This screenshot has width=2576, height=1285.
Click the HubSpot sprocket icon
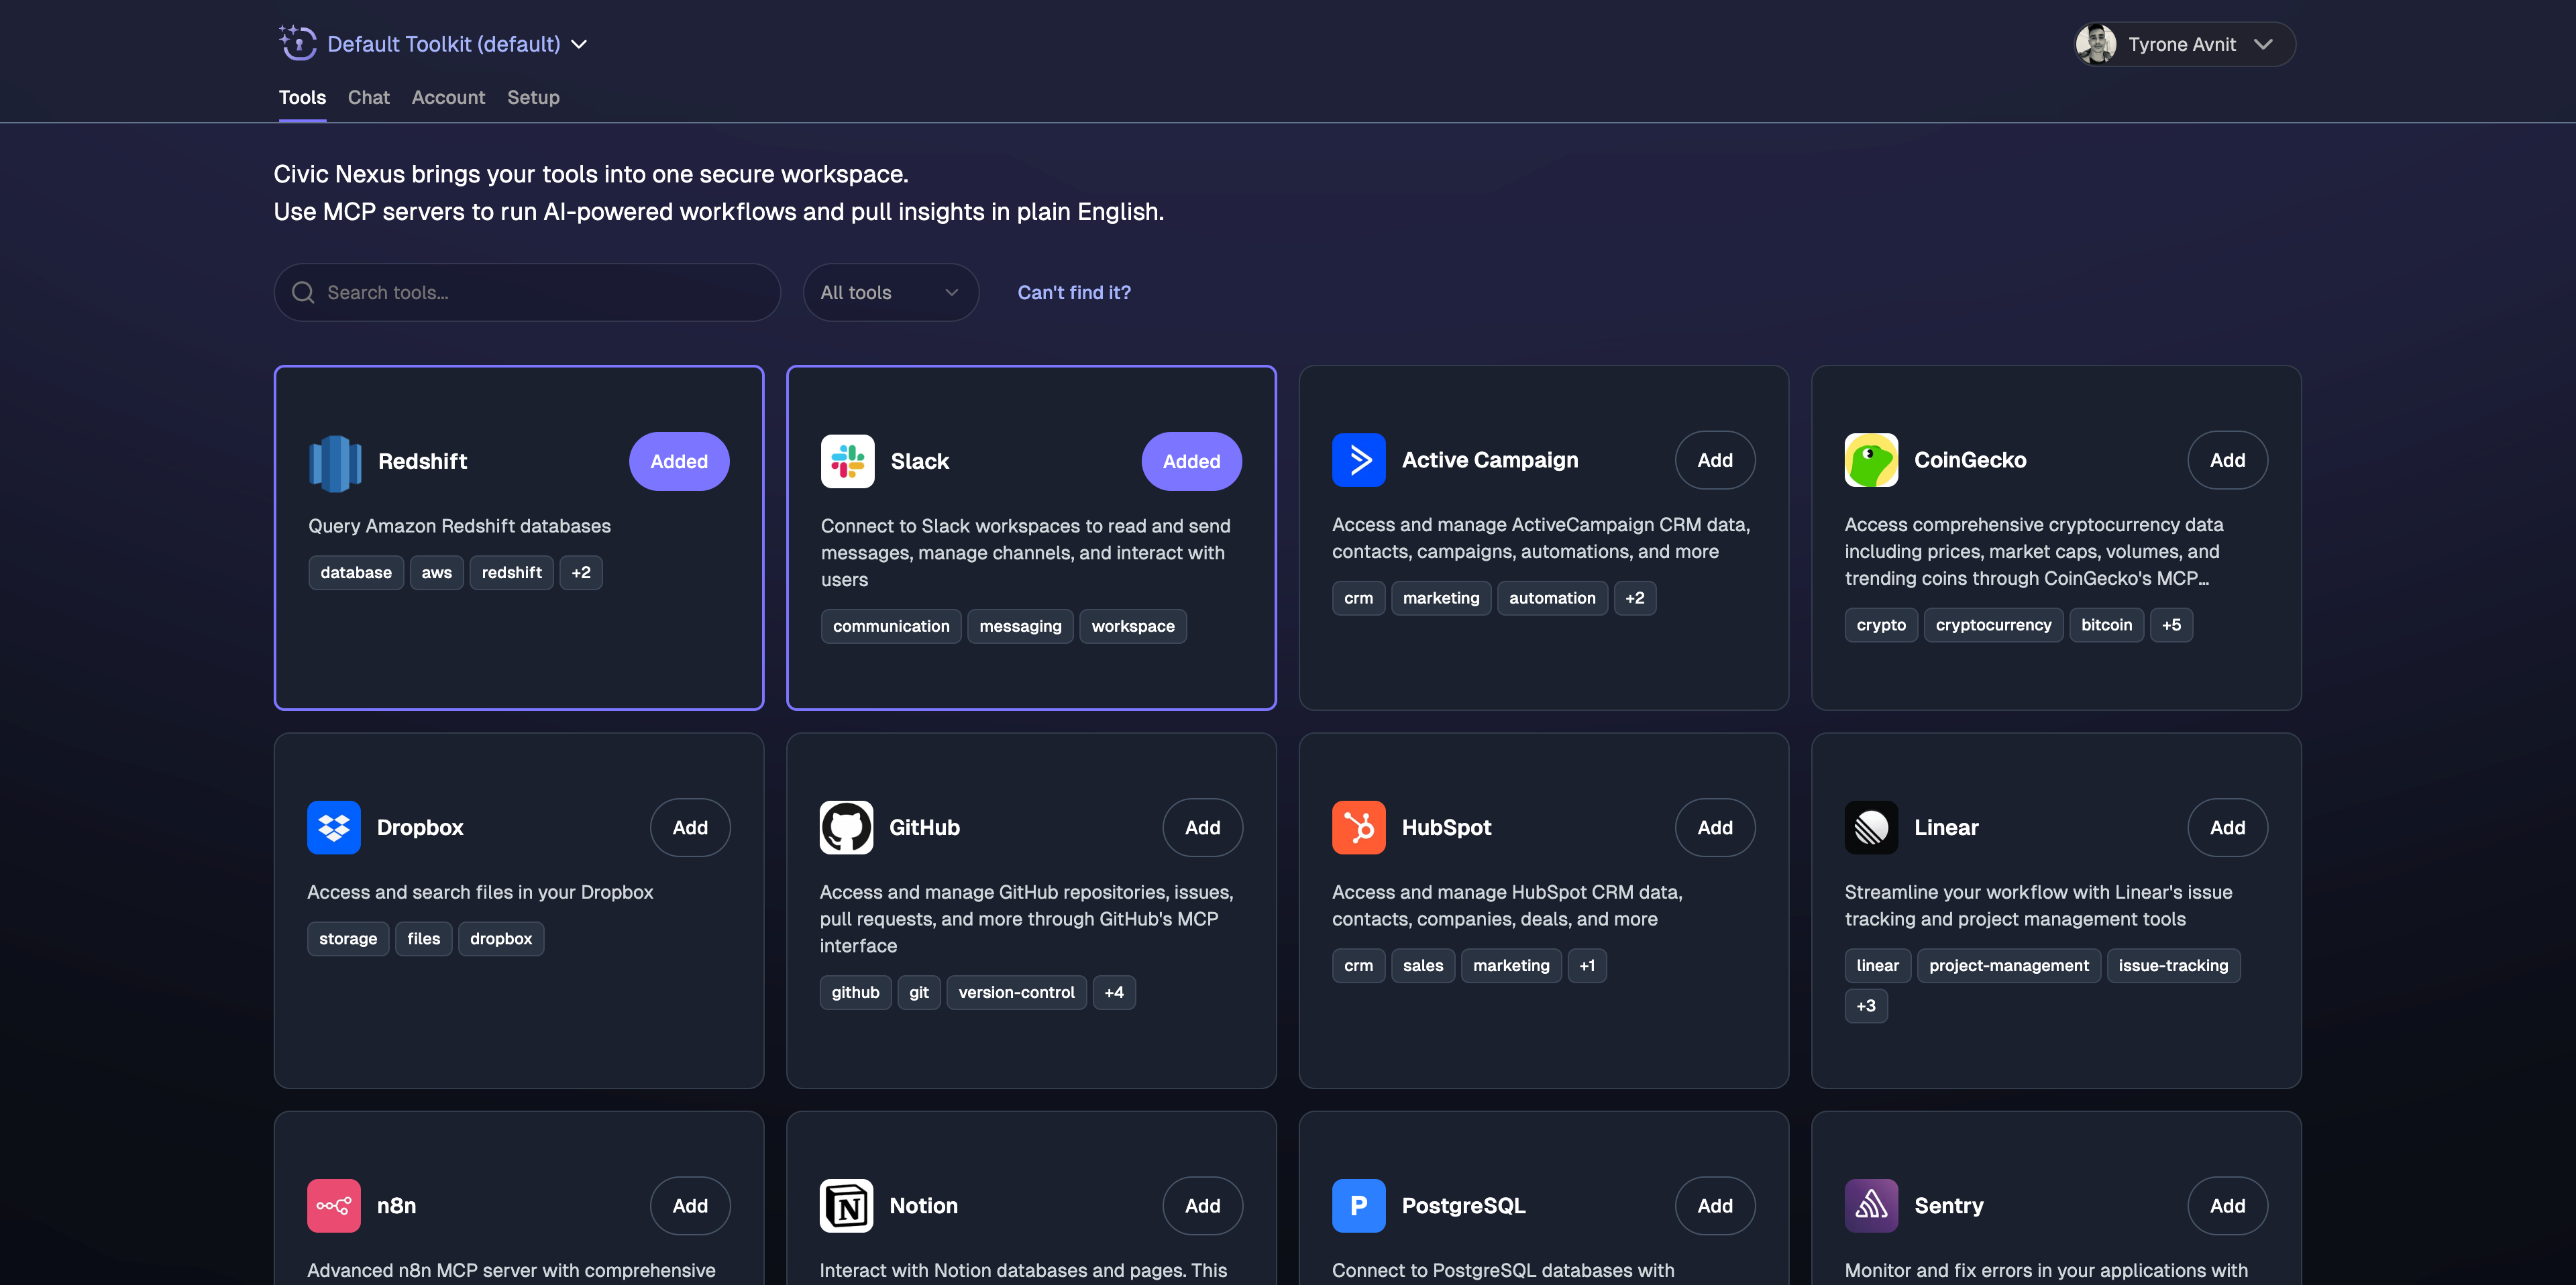click(1359, 827)
